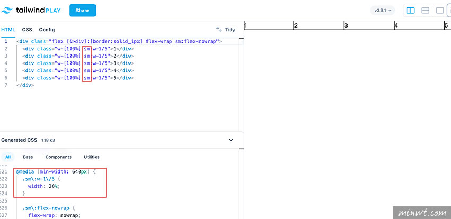This screenshot has height=219, width=451.
Task: Select the preview-only layout icon
Action: pyautogui.click(x=440, y=11)
